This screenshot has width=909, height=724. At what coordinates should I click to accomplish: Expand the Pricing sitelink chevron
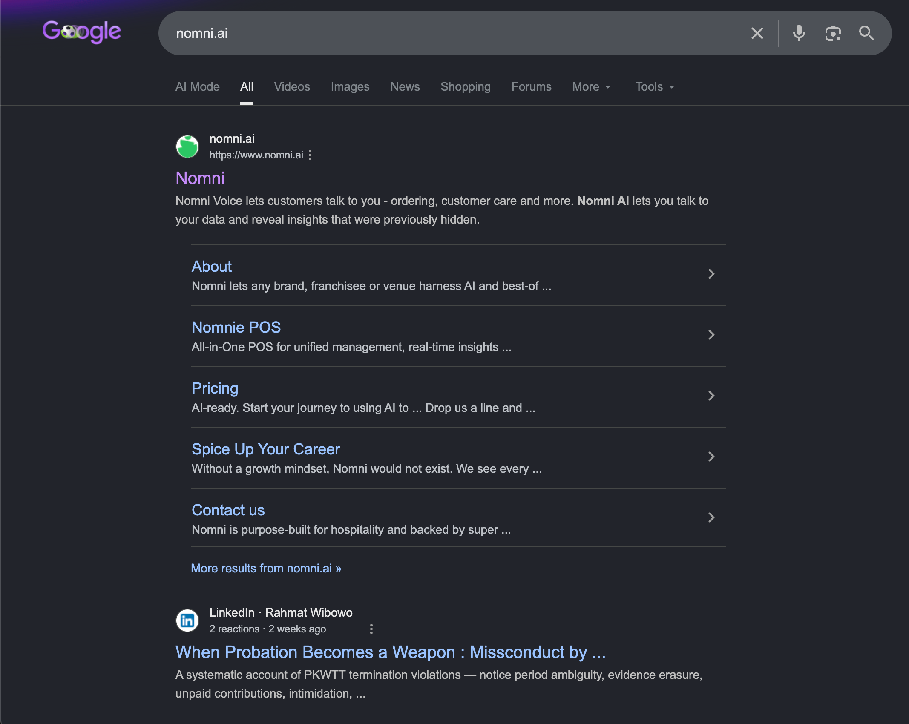(x=711, y=396)
